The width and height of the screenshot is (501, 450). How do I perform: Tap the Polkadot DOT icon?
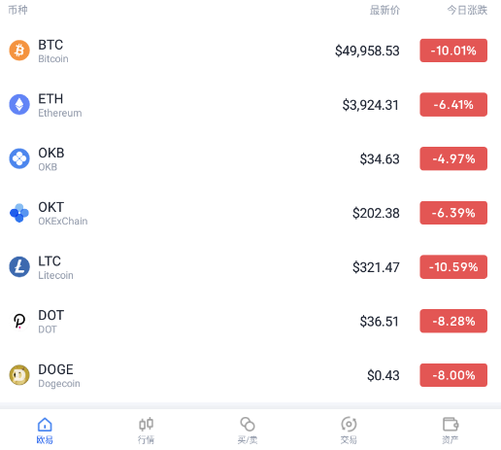click(19, 321)
